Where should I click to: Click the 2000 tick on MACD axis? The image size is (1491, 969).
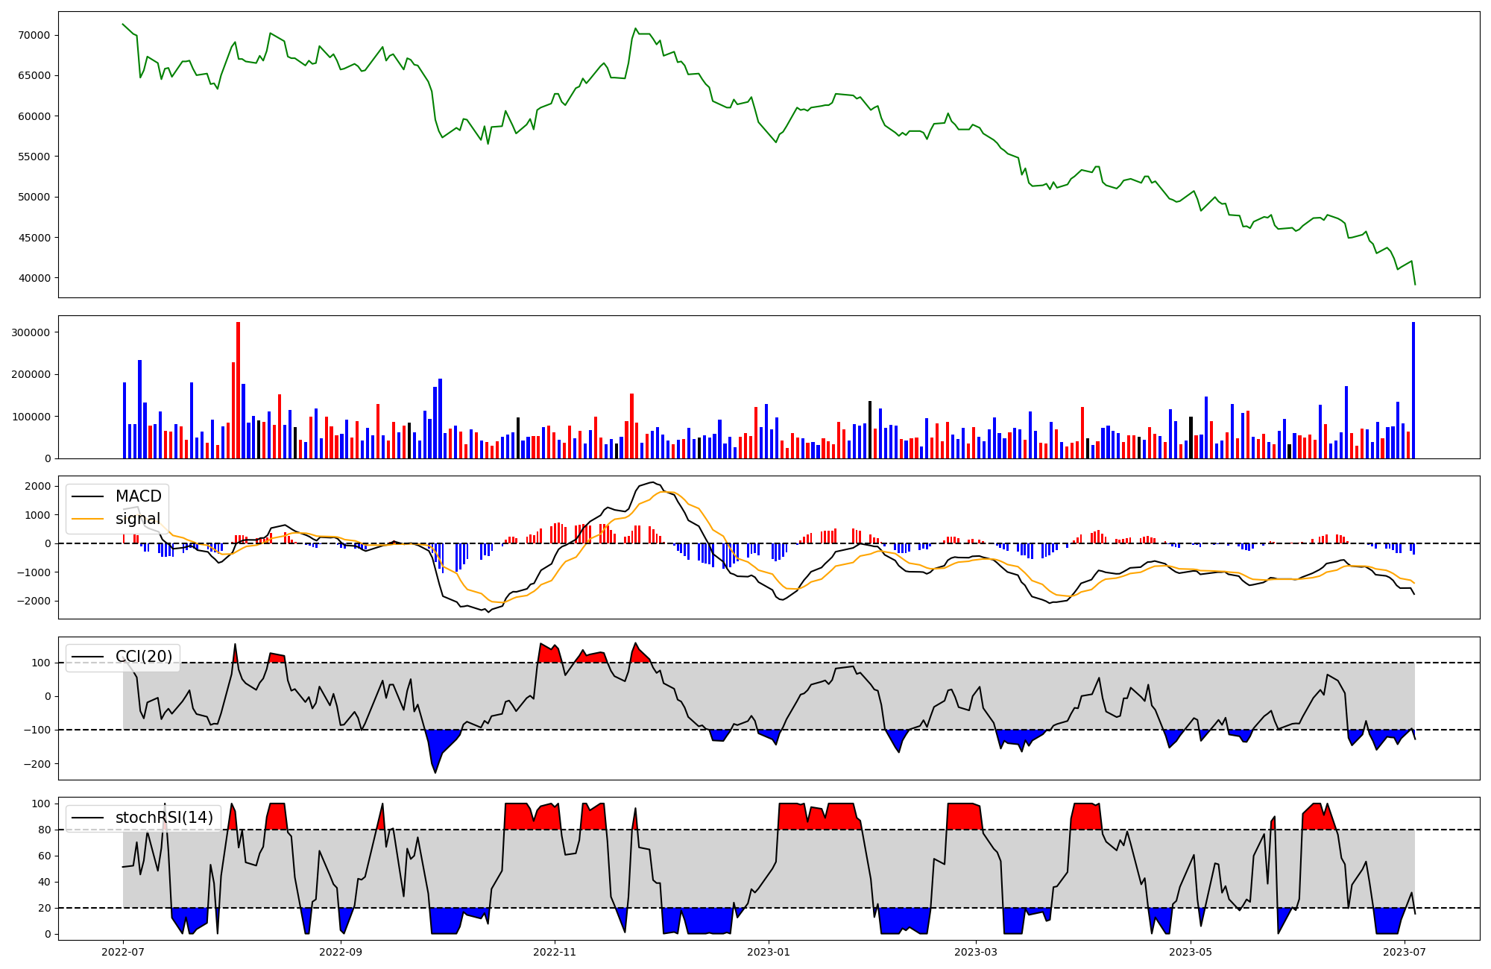click(x=39, y=486)
